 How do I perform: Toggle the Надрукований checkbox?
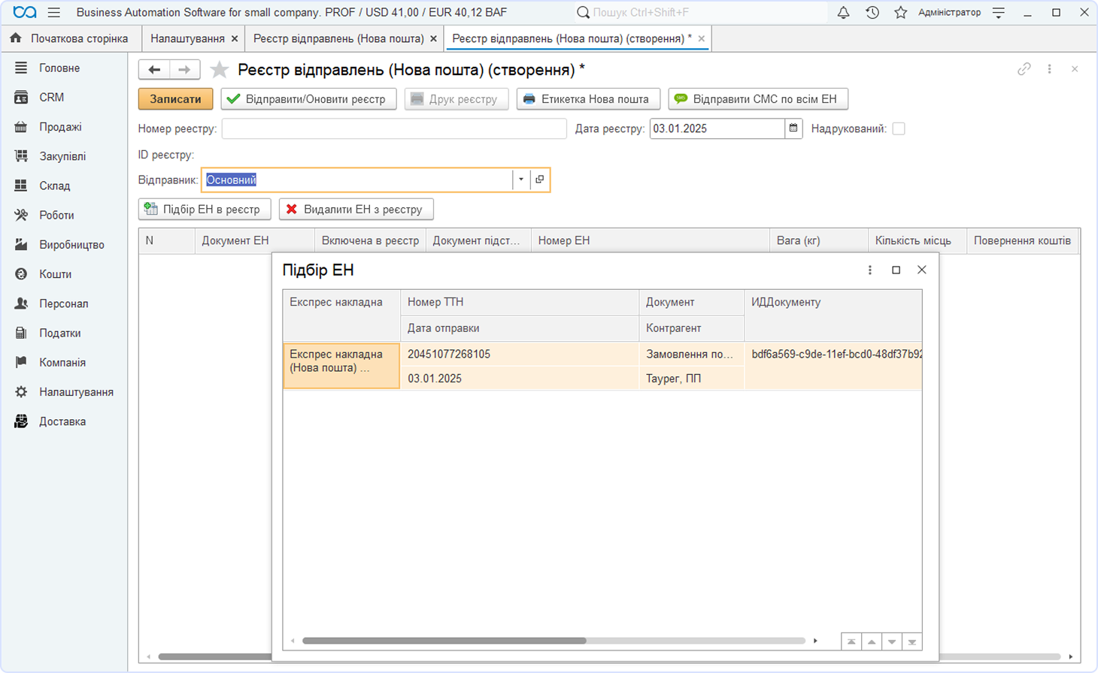[x=899, y=128]
